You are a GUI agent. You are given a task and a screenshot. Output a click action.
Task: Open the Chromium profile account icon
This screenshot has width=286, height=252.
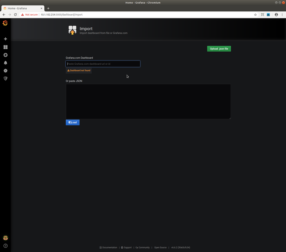[276, 15]
